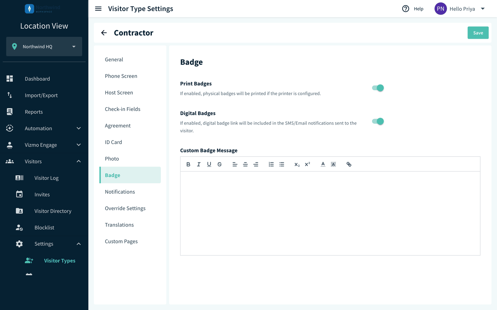497x310 pixels.
Task: Insert a hyperlink in badge message
Action: [349, 164]
